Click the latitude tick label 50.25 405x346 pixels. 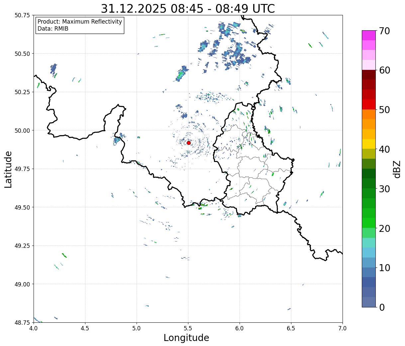click(x=22, y=92)
